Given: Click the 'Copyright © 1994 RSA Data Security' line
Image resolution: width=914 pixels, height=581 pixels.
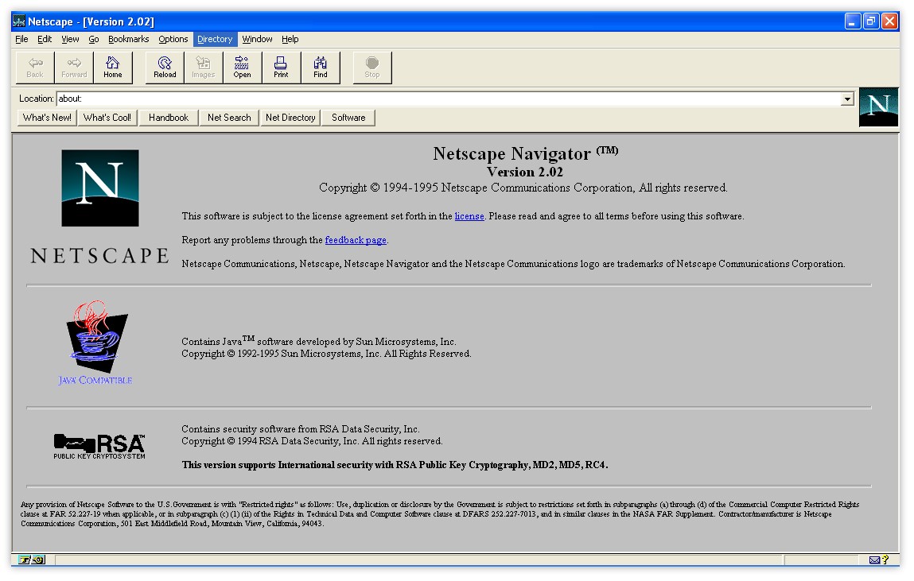Looking at the screenshot, I should pos(312,440).
